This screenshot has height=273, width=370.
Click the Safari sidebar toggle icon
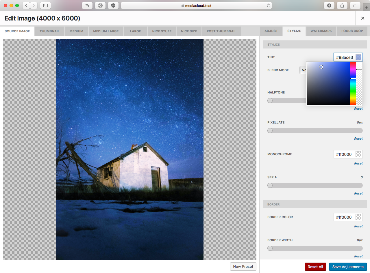pyautogui.click(x=45, y=5)
